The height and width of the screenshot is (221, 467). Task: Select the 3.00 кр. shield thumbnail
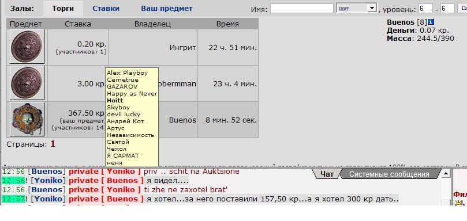(27, 83)
